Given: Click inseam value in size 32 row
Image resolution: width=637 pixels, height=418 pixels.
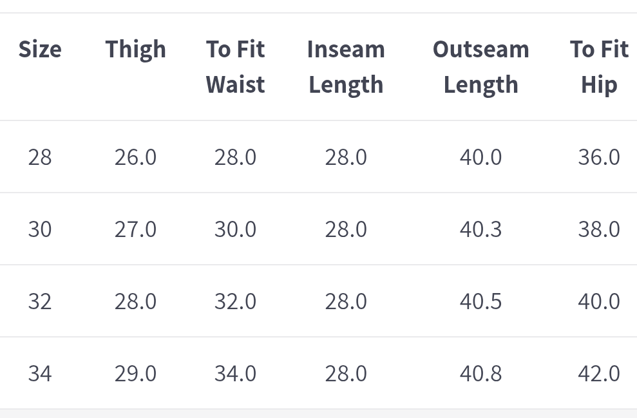Looking at the screenshot, I should [x=346, y=301].
